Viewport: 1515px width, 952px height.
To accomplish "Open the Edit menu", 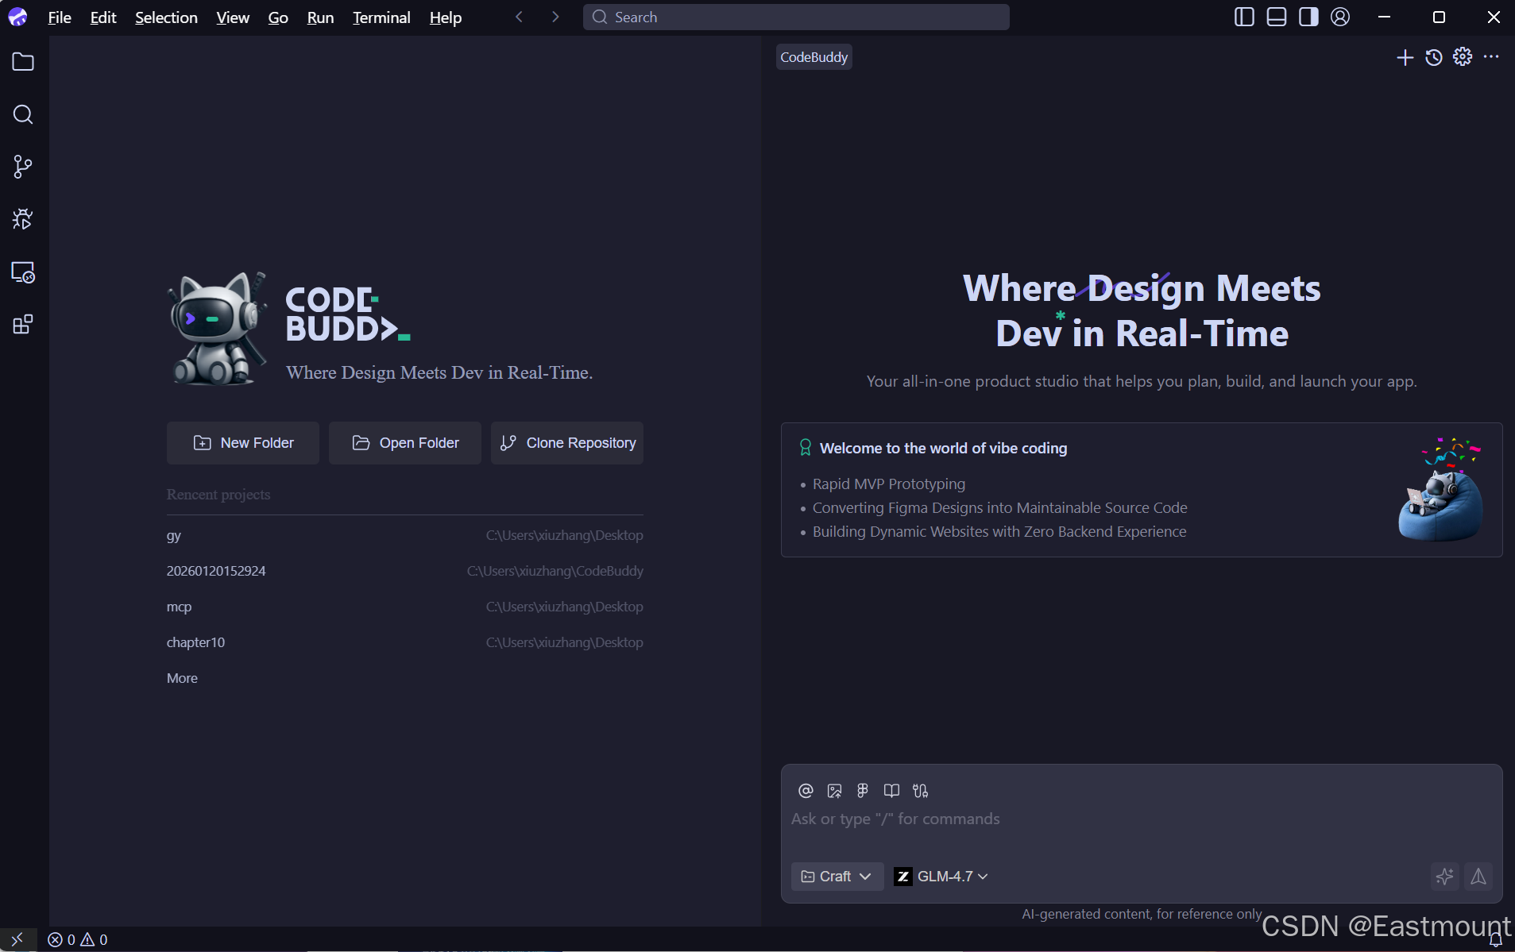I will tap(103, 17).
